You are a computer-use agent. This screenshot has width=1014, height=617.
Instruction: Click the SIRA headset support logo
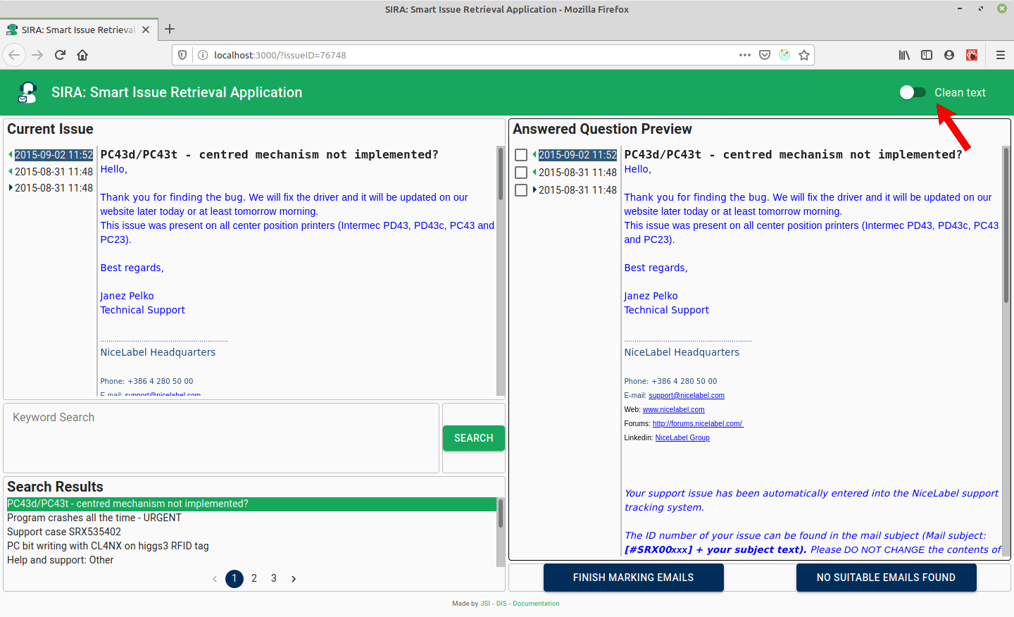[27, 92]
